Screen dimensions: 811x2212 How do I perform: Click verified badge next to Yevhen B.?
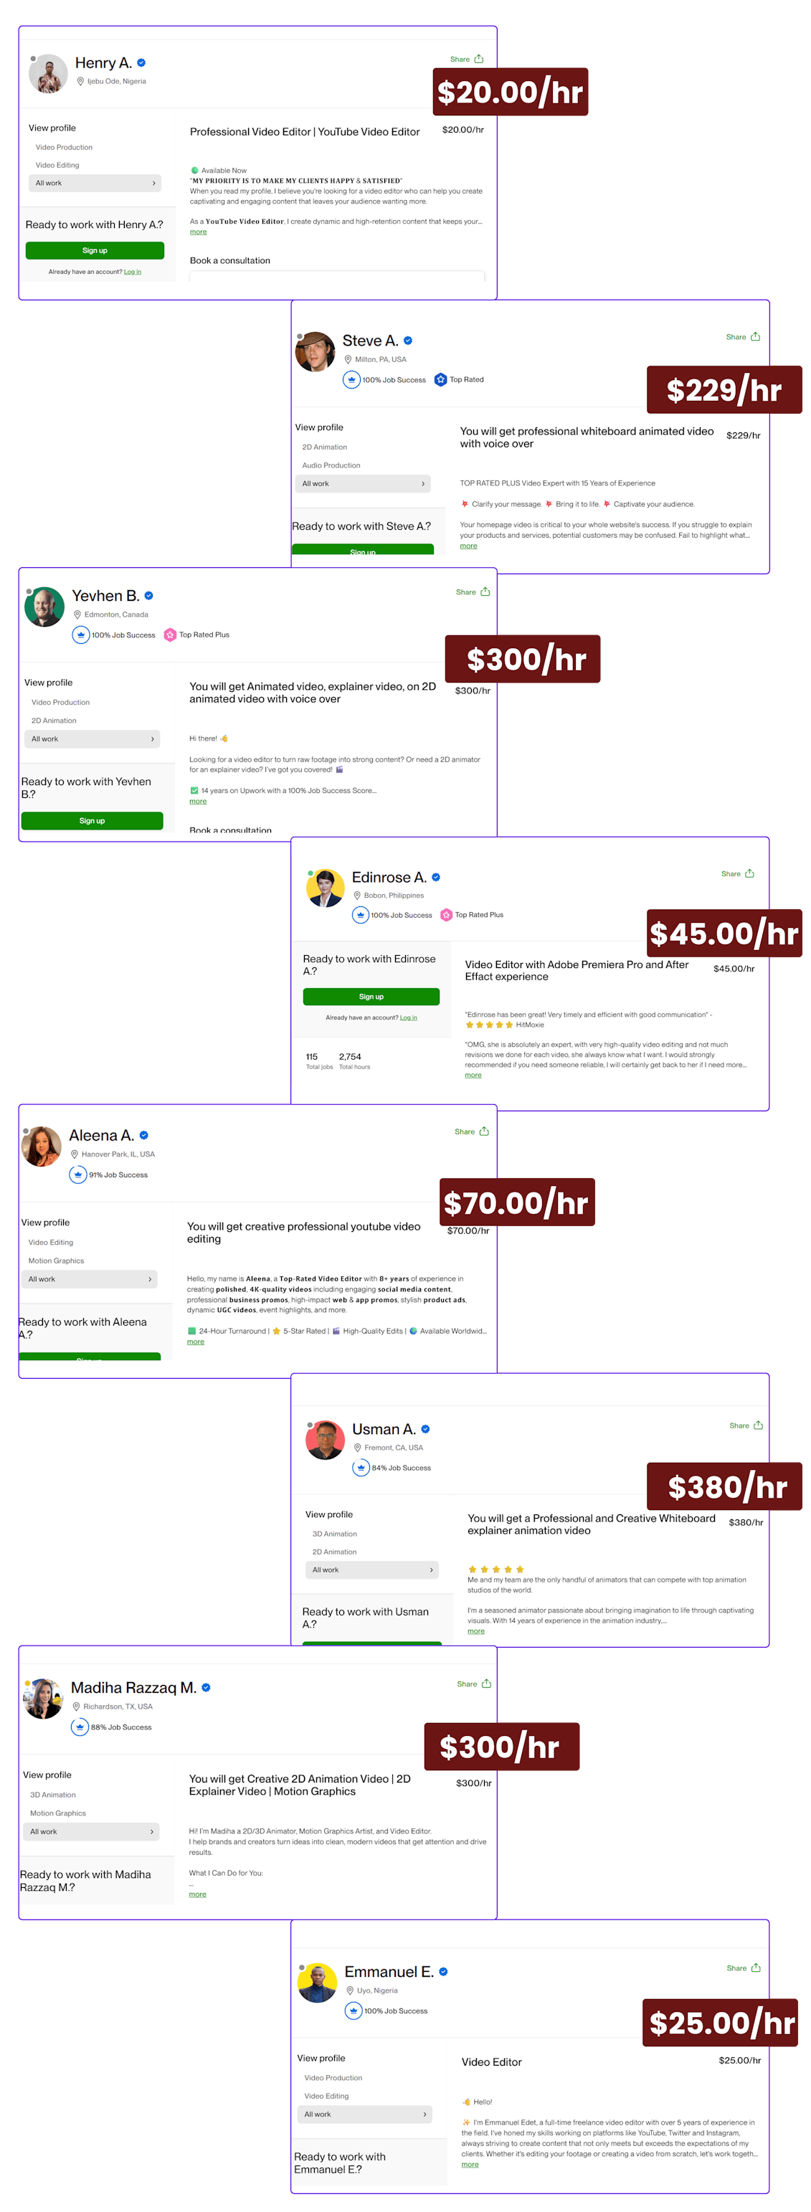click(148, 595)
